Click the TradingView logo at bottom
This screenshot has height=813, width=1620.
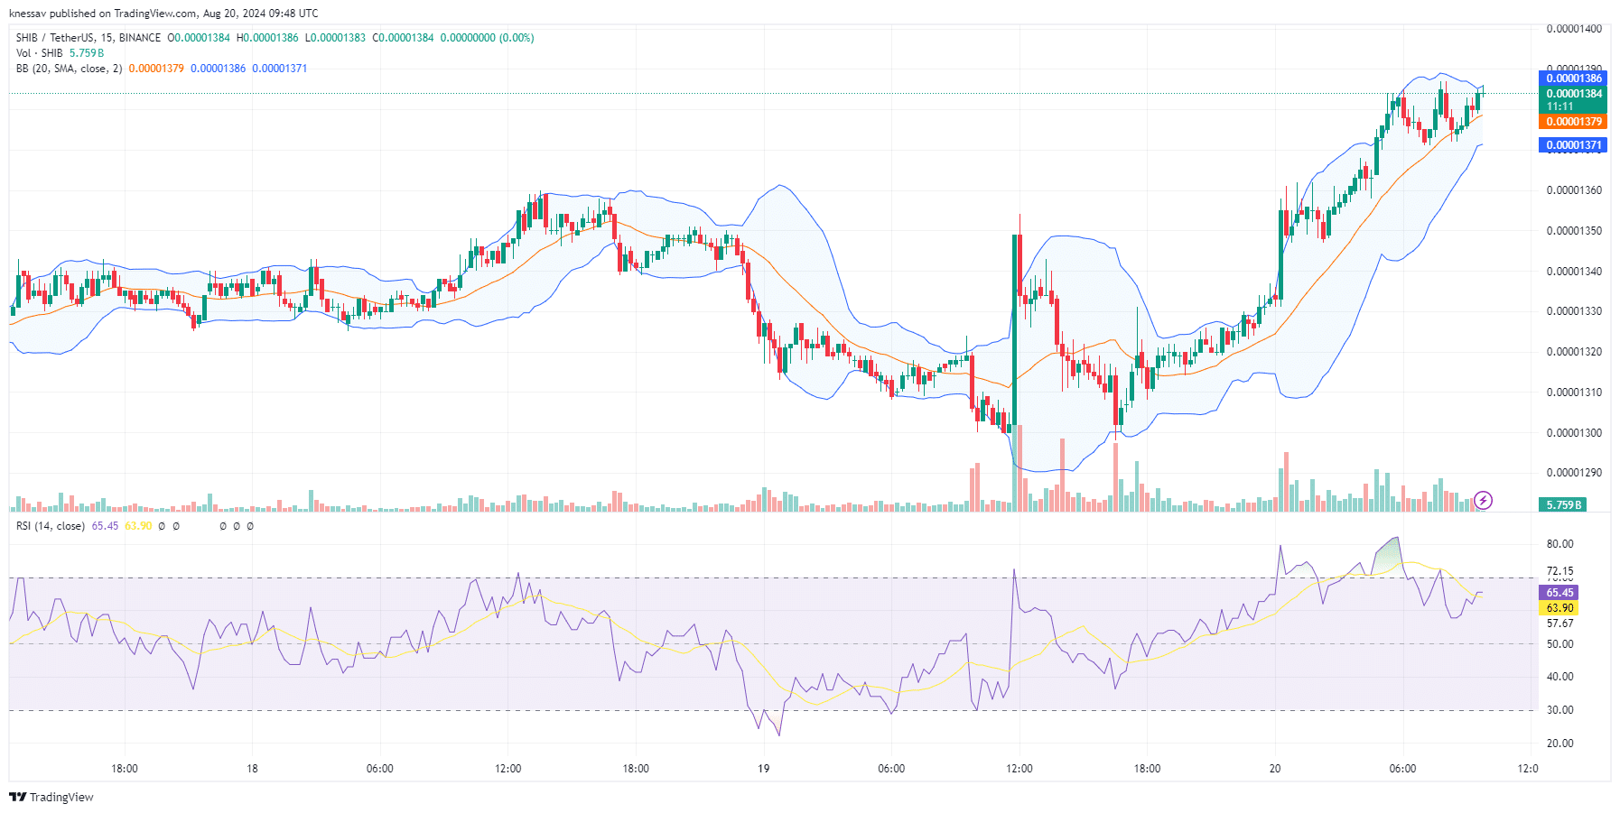tap(51, 797)
